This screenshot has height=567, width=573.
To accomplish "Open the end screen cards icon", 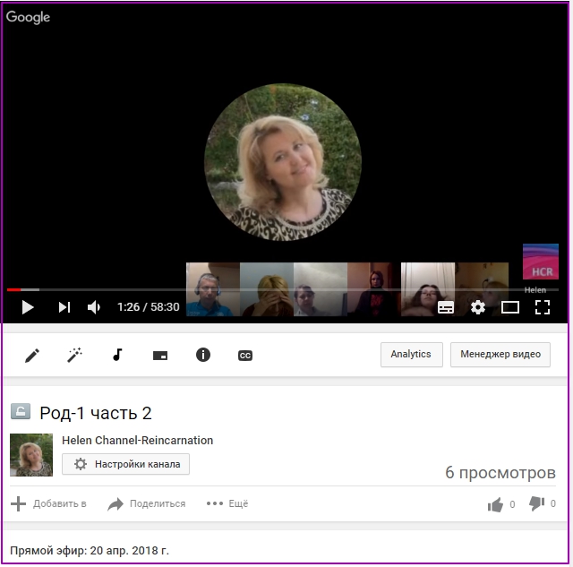I will click(x=160, y=355).
